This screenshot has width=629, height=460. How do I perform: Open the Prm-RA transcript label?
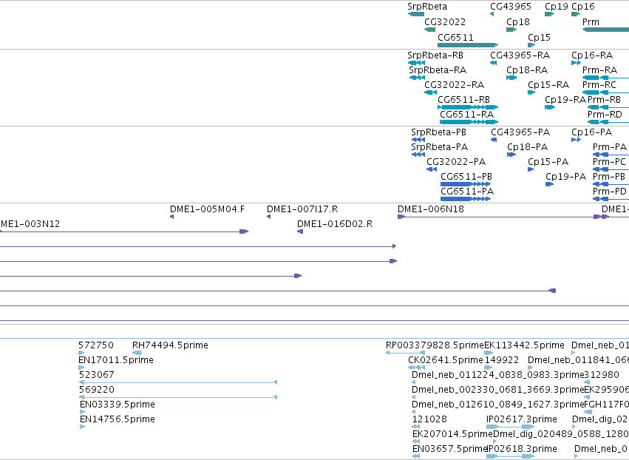[599, 70]
